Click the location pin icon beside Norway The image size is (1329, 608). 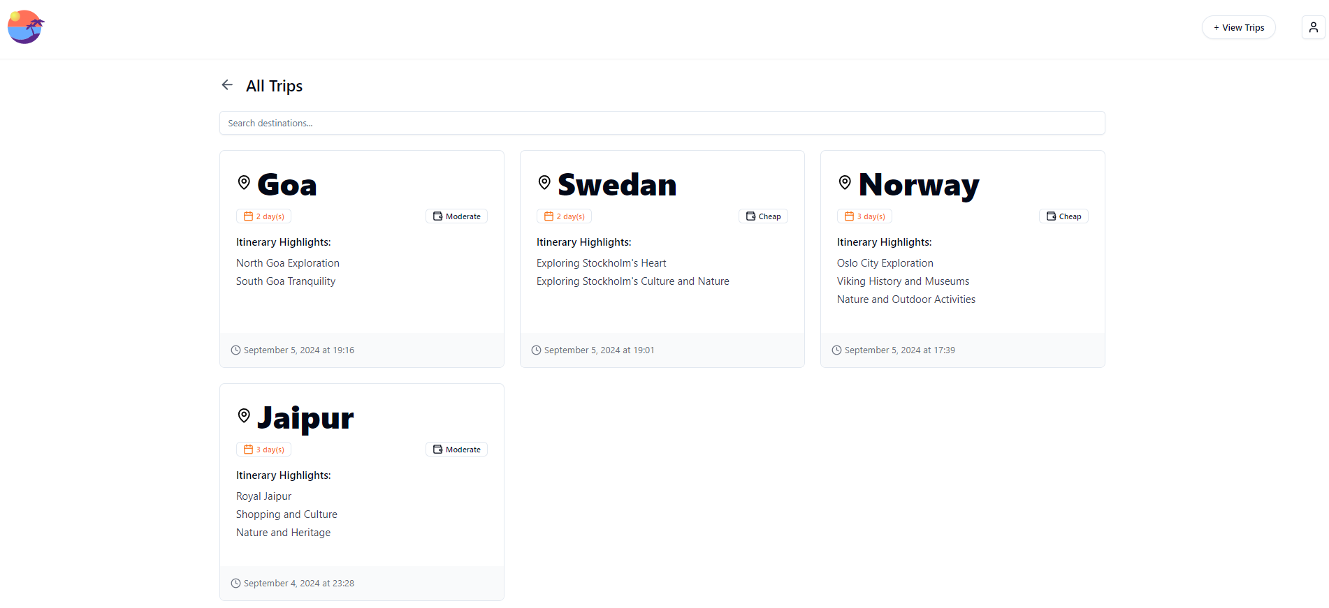point(845,181)
